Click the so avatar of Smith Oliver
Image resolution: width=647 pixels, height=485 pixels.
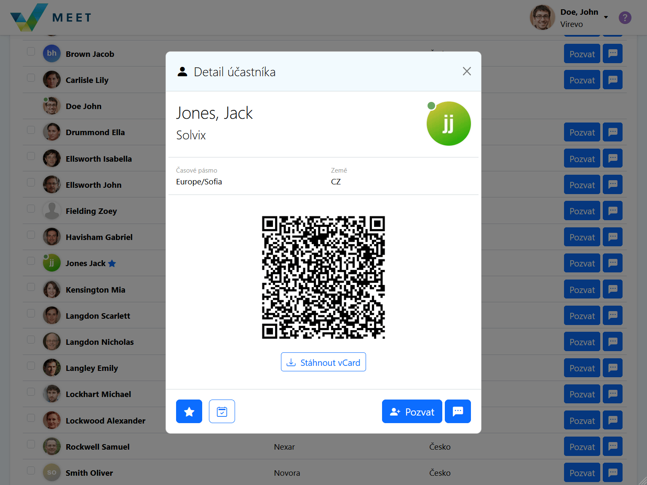click(x=52, y=472)
